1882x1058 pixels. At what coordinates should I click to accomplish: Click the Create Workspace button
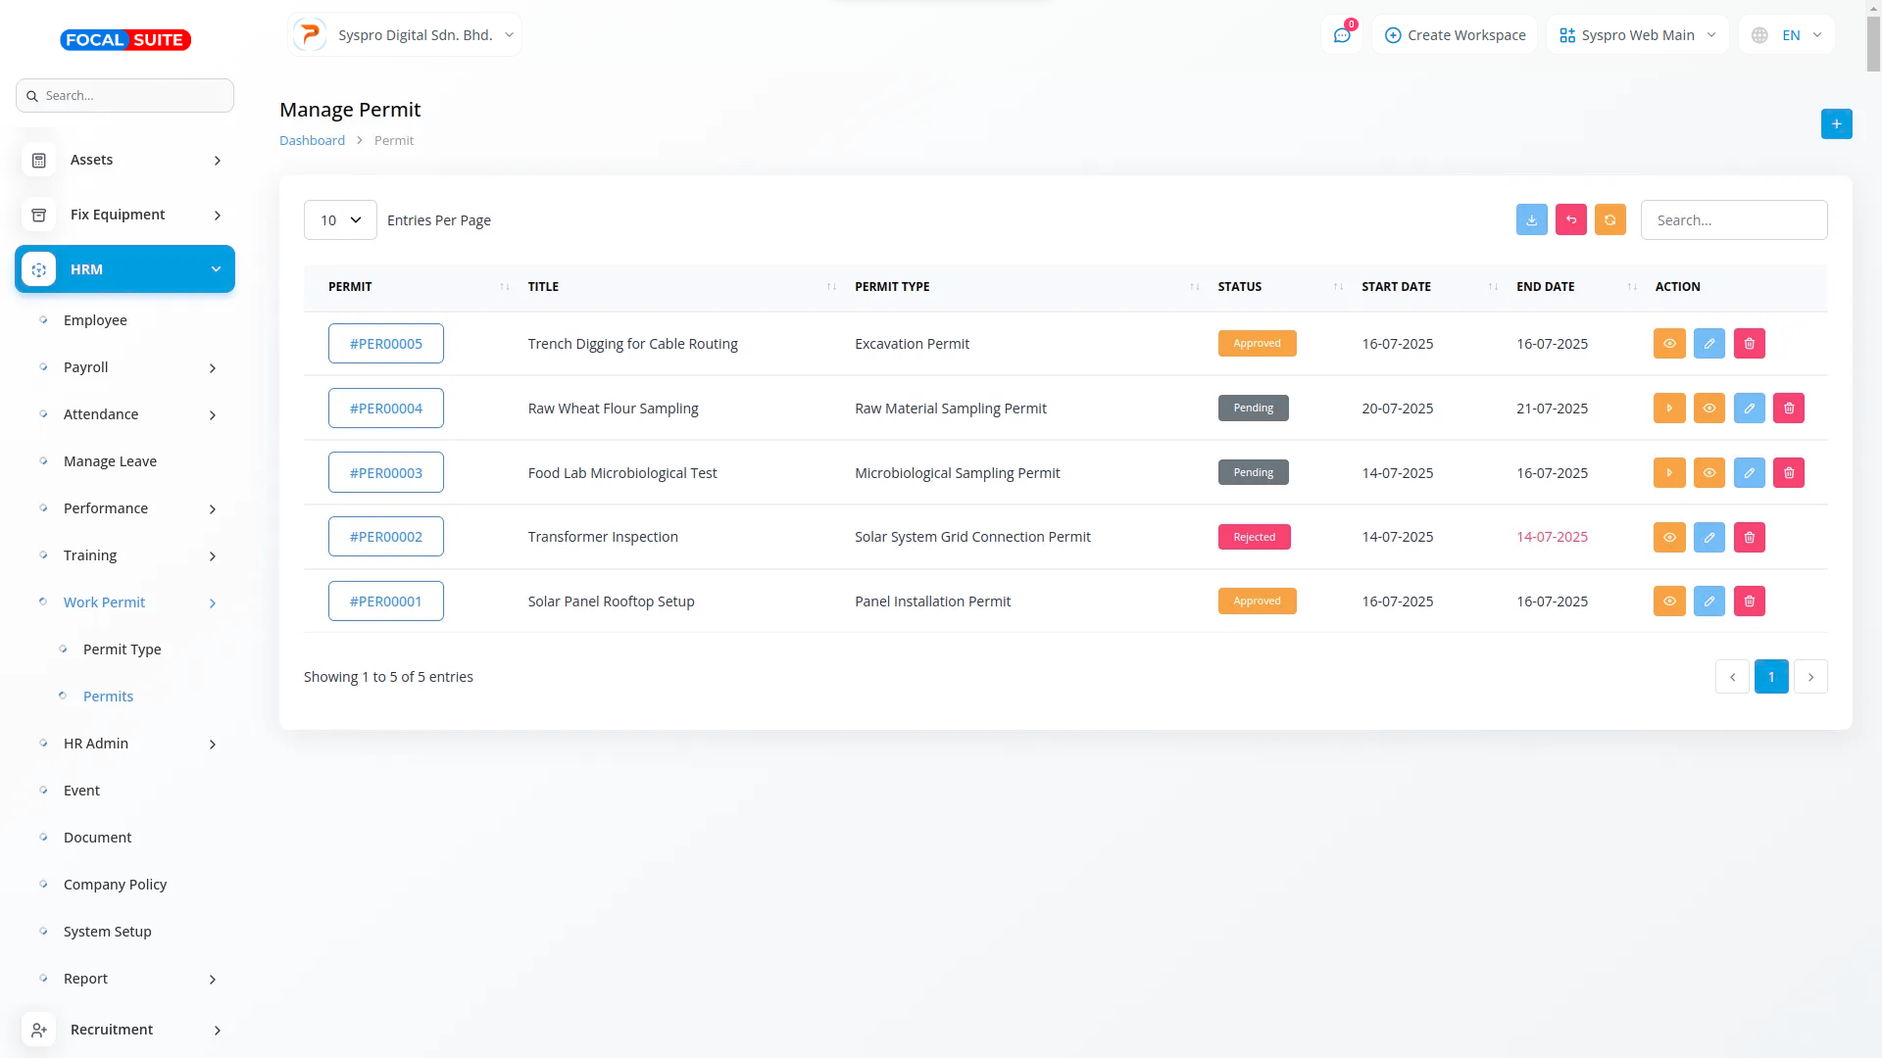pos(1455,35)
